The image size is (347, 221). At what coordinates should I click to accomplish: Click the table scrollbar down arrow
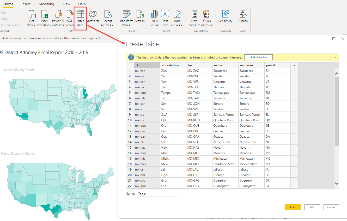tap(337, 184)
